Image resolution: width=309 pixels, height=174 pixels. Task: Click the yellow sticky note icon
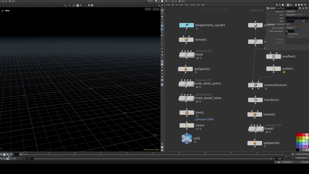coord(299,5)
